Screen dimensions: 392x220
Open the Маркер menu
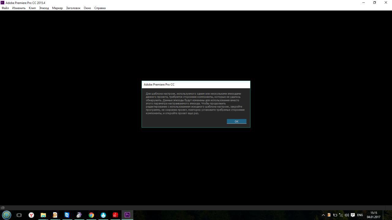(57, 8)
